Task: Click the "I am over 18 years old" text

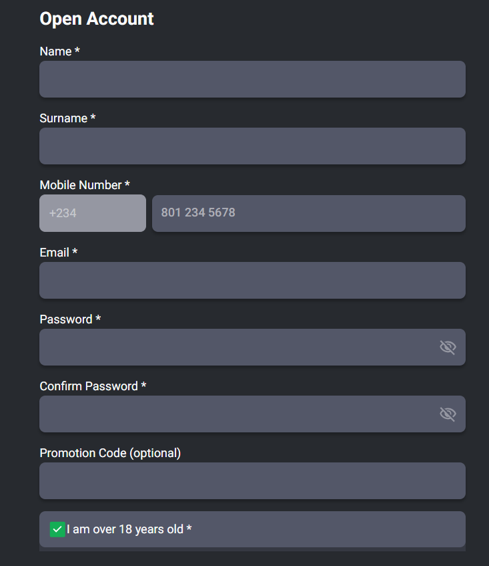Action: pos(129,529)
